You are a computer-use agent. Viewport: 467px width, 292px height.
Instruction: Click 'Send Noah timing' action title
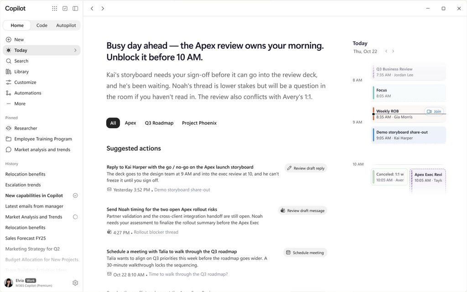pos(162,209)
